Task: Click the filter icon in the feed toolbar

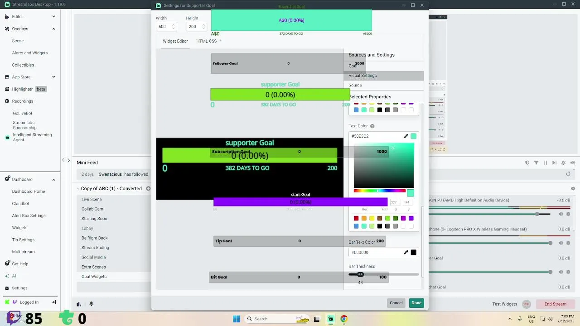Action: pyautogui.click(x=536, y=163)
